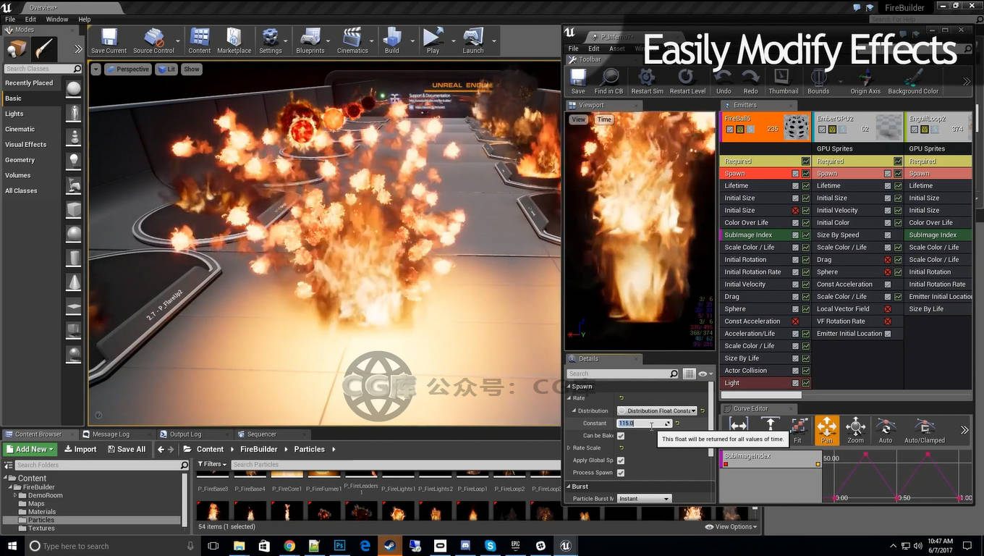Open the Particle Burst Method Instant dropdown

pos(644,499)
